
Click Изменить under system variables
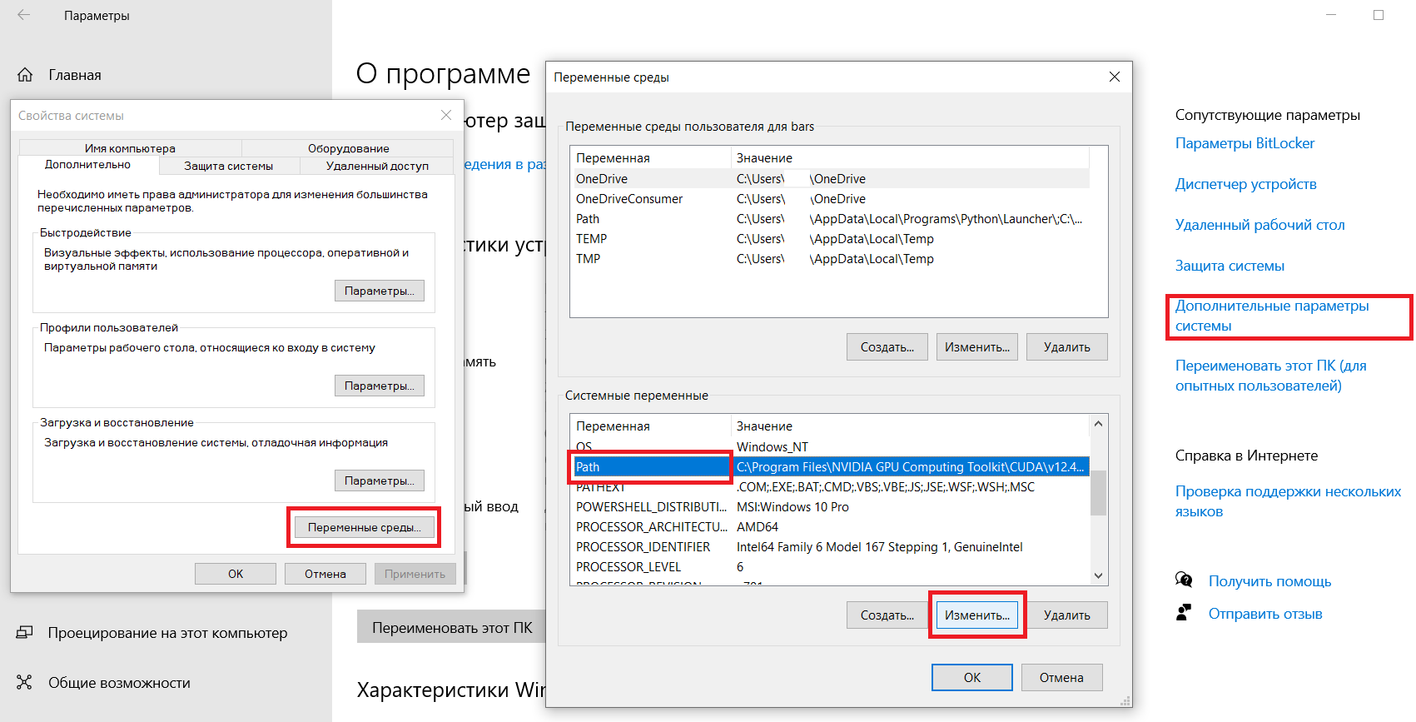[x=976, y=615]
